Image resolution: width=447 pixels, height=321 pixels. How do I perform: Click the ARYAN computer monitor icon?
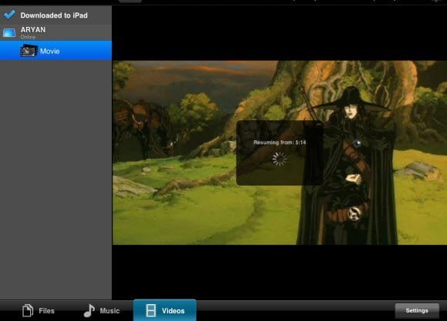(x=9, y=33)
